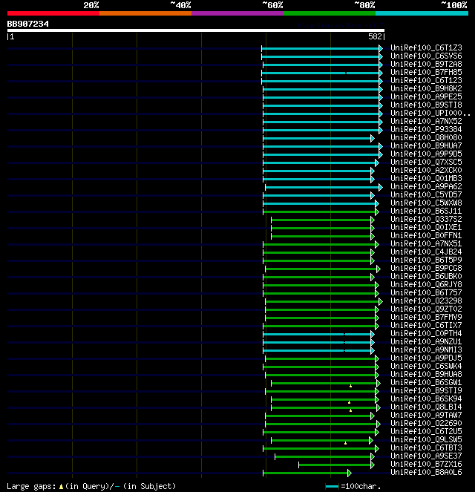Click UniRef100_Q8LBI4 label
The width and height of the screenshot is (475, 492).
coord(426,407)
